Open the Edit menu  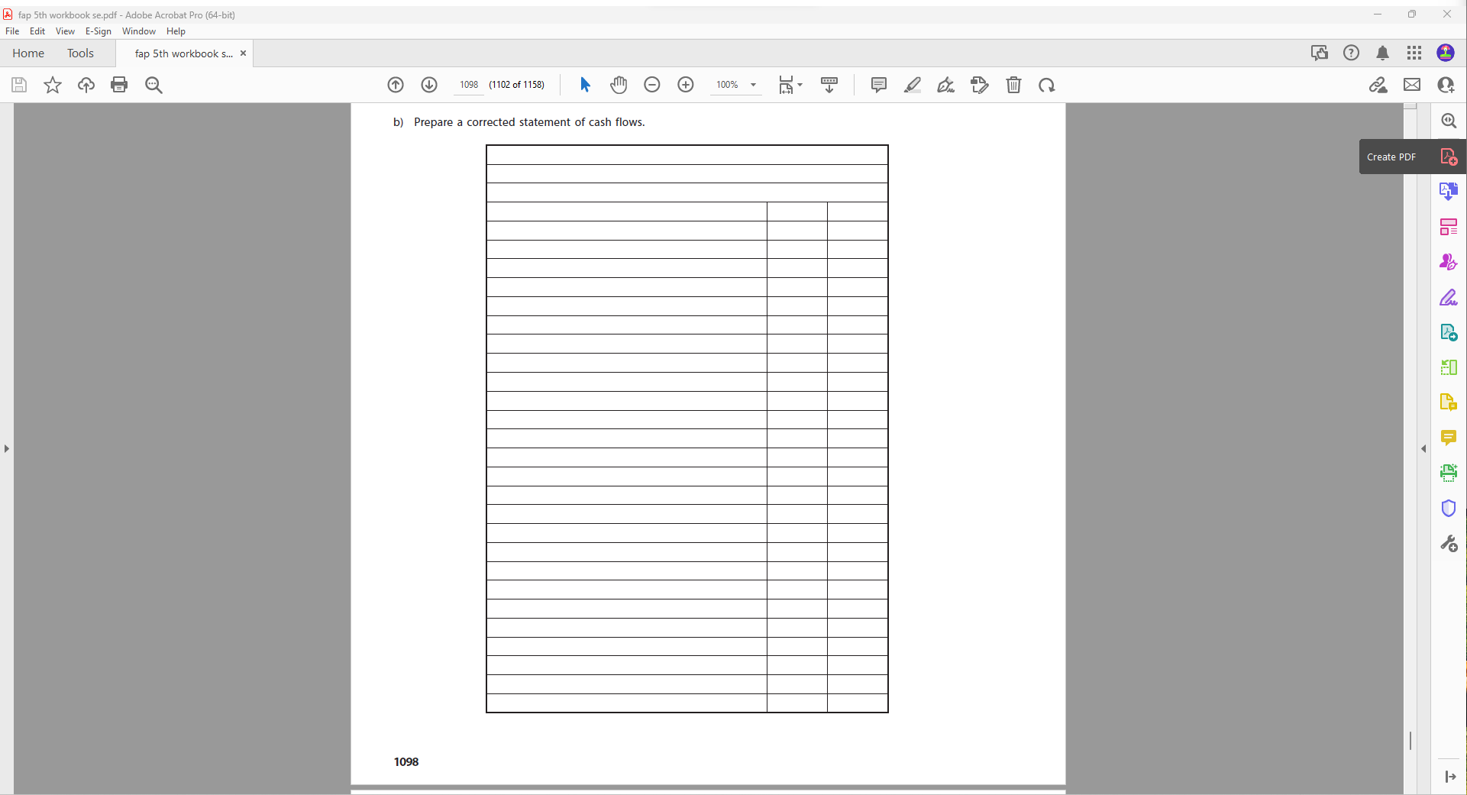[37, 31]
